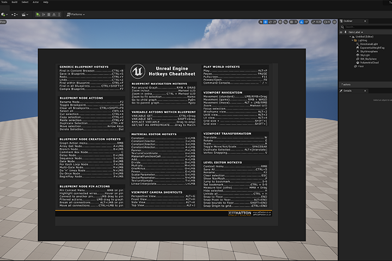This screenshot has width=392, height=261.
Task: Click the SkyAtmosphere actor type icon
Action: 358,52
